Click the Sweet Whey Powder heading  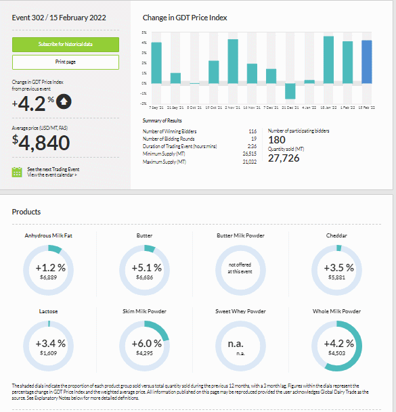(x=240, y=311)
